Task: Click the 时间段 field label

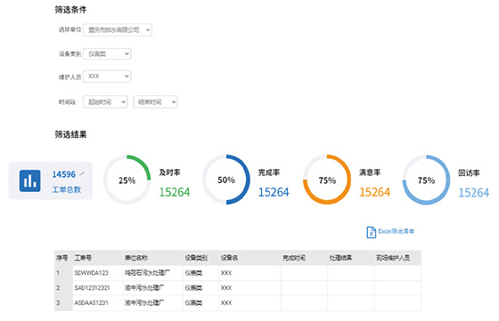Action: click(x=67, y=102)
